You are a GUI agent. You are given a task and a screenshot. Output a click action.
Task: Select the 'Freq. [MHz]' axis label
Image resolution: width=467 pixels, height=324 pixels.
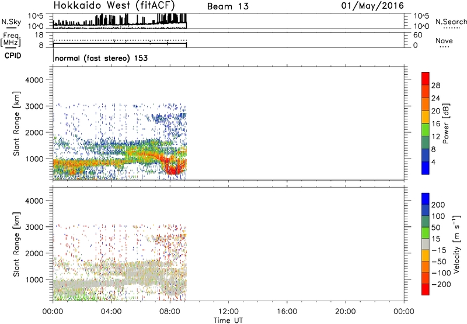(11, 40)
